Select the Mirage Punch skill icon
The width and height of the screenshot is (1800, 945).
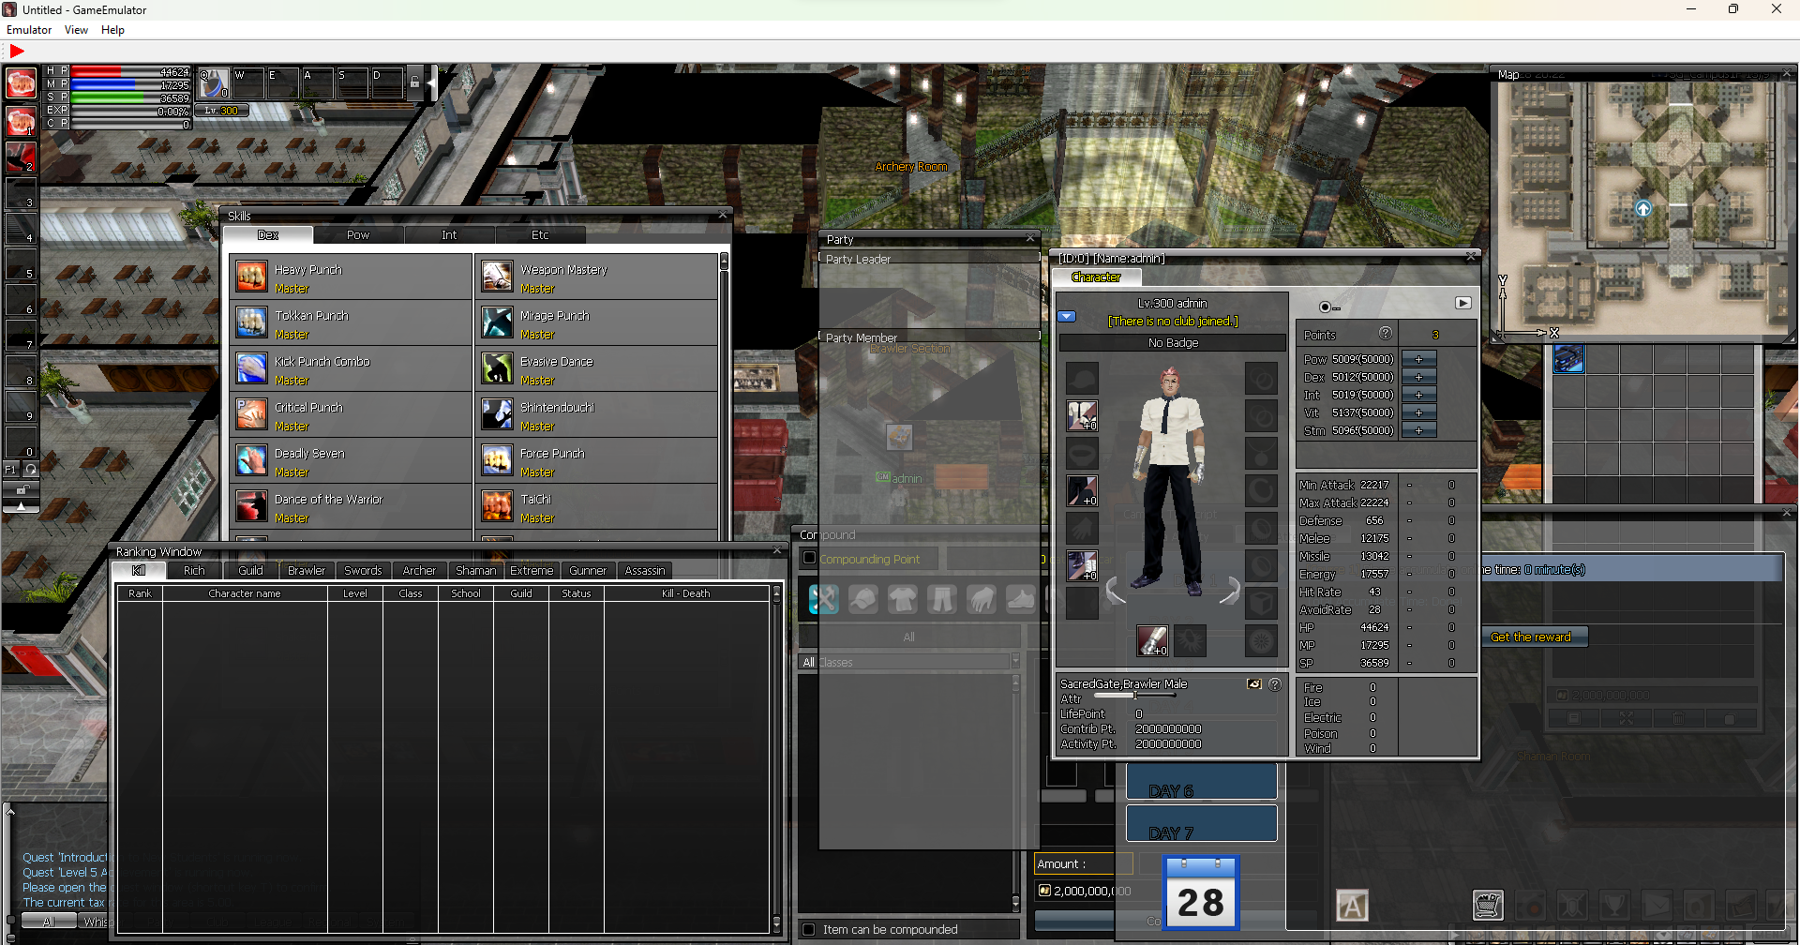497,322
